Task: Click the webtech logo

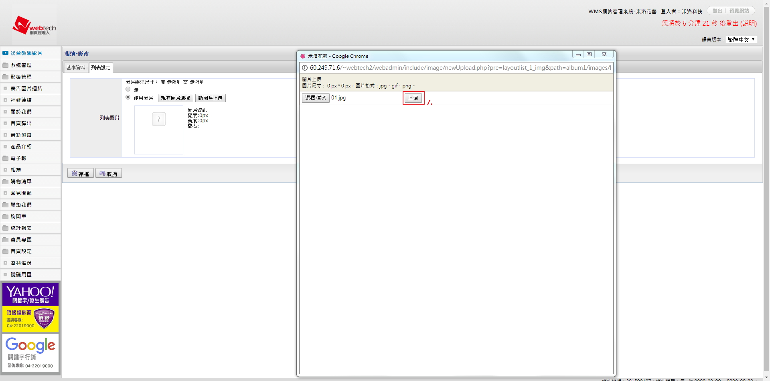Action: point(34,26)
